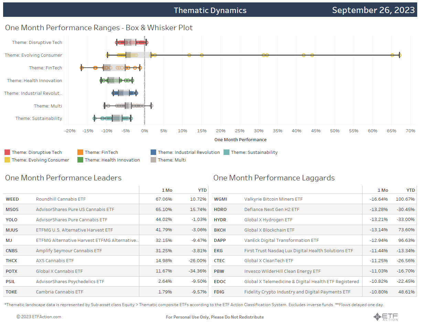Click the 100.67% YTD value
The width and height of the screenshot is (421, 324).
(406, 199)
